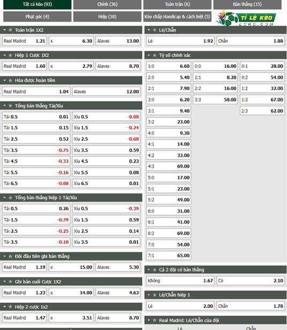Star the Hiệp 2 cược 1x2 section
The height and width of the screenshot is (330, 287).
(10, 307)
